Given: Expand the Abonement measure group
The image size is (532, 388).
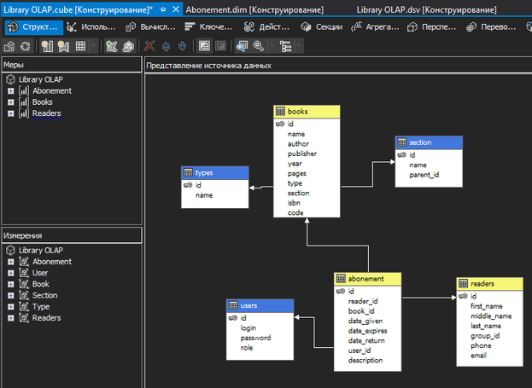Looking at the screenshot, I should 11,91.
